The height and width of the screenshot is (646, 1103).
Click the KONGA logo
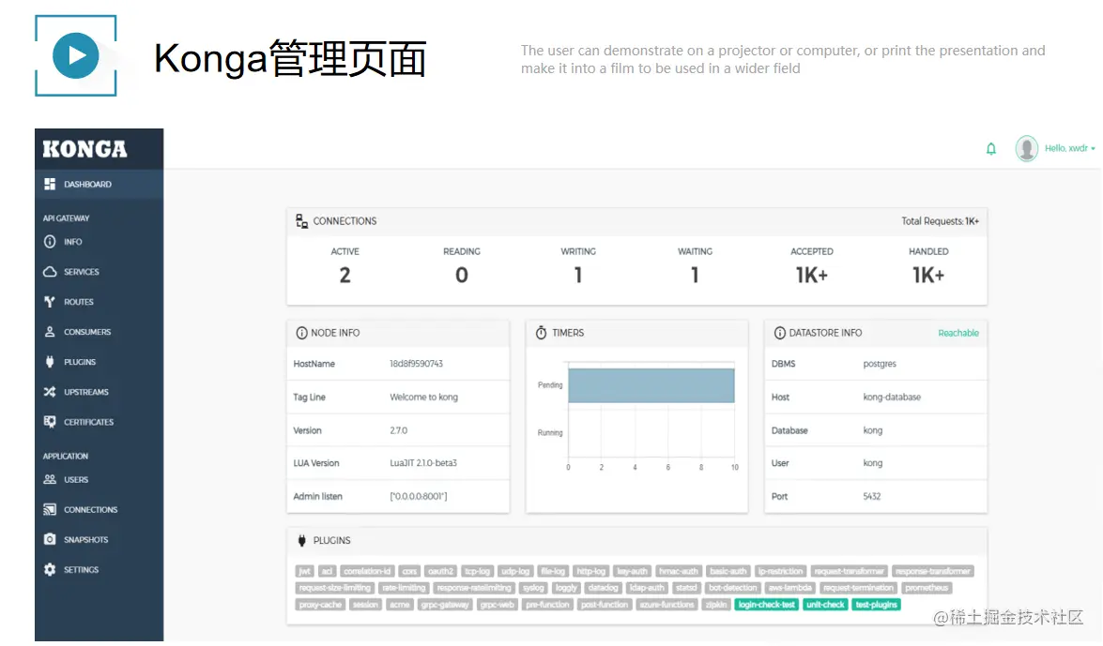[x=84, y=149]
